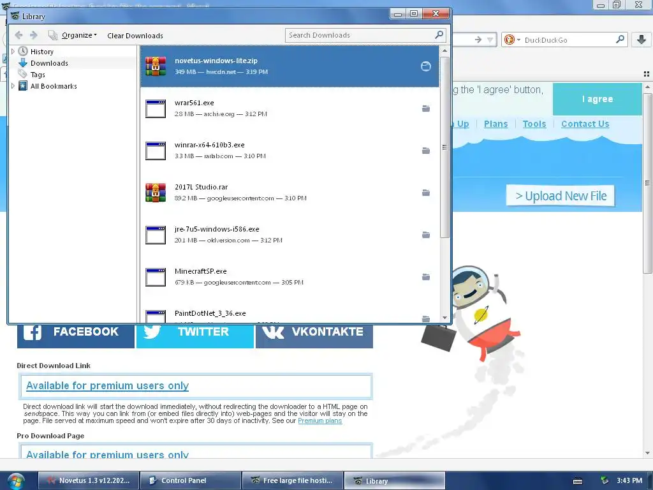Switch to Free large file hosting taskbar item
Viewport: 653px width, 490px height.
(x=293, y=480)
